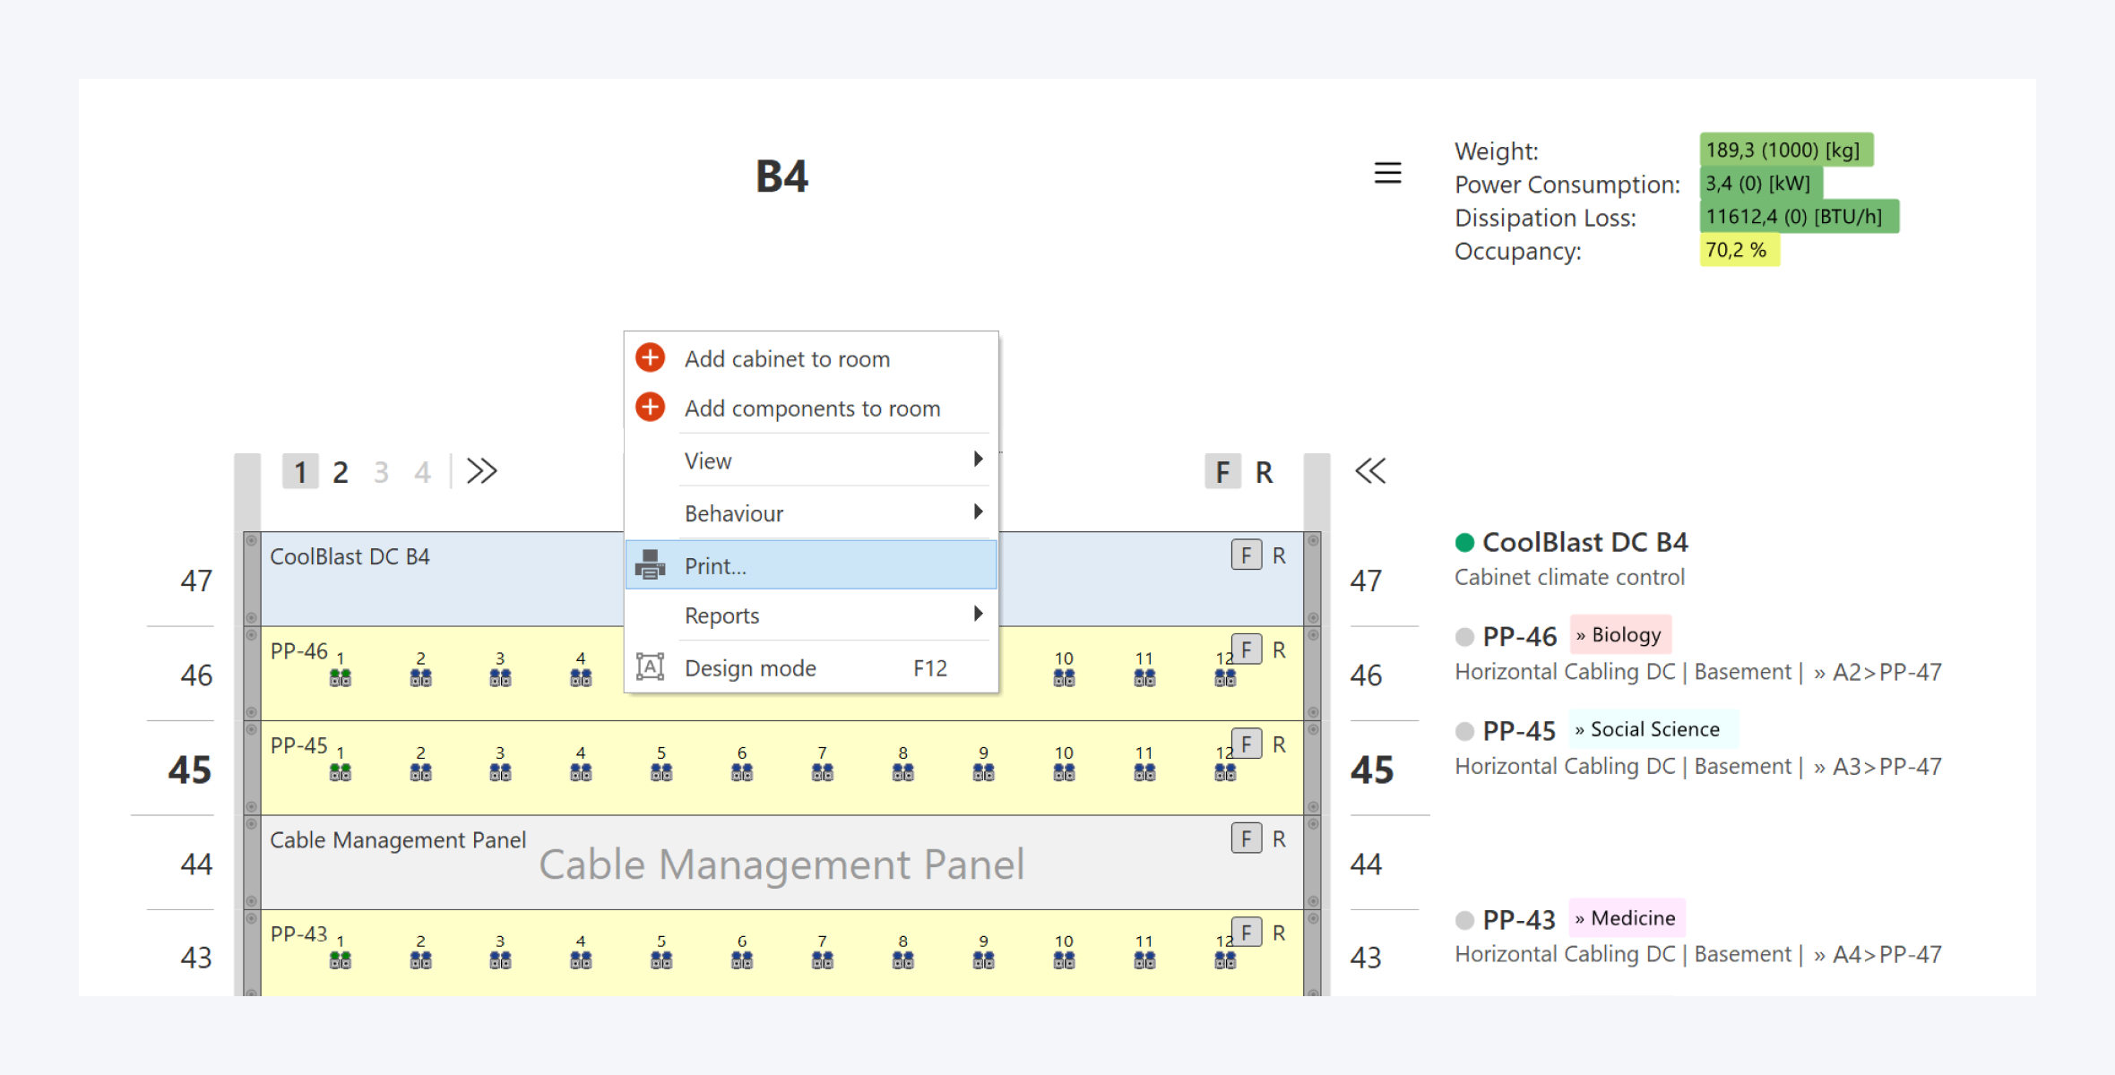Image resolution: width=2115 pixels, height=1075 pixels.
Task: Select port 1 green connector on PP-43
Action: (340, 960)
